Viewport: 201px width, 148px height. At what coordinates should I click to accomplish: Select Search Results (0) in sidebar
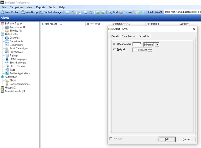[x=15, y=91]
